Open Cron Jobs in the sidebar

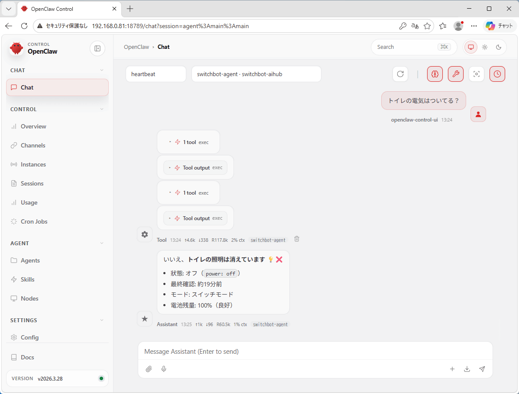57,221
